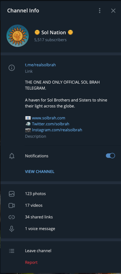
Task: Click the VIEW CHANNEL button
Action: tap(40, 172)
